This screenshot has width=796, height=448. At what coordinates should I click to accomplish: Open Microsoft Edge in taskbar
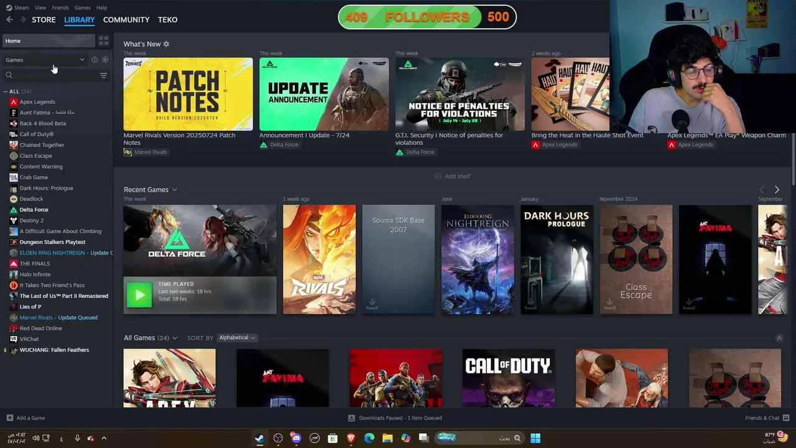(369, 438)
